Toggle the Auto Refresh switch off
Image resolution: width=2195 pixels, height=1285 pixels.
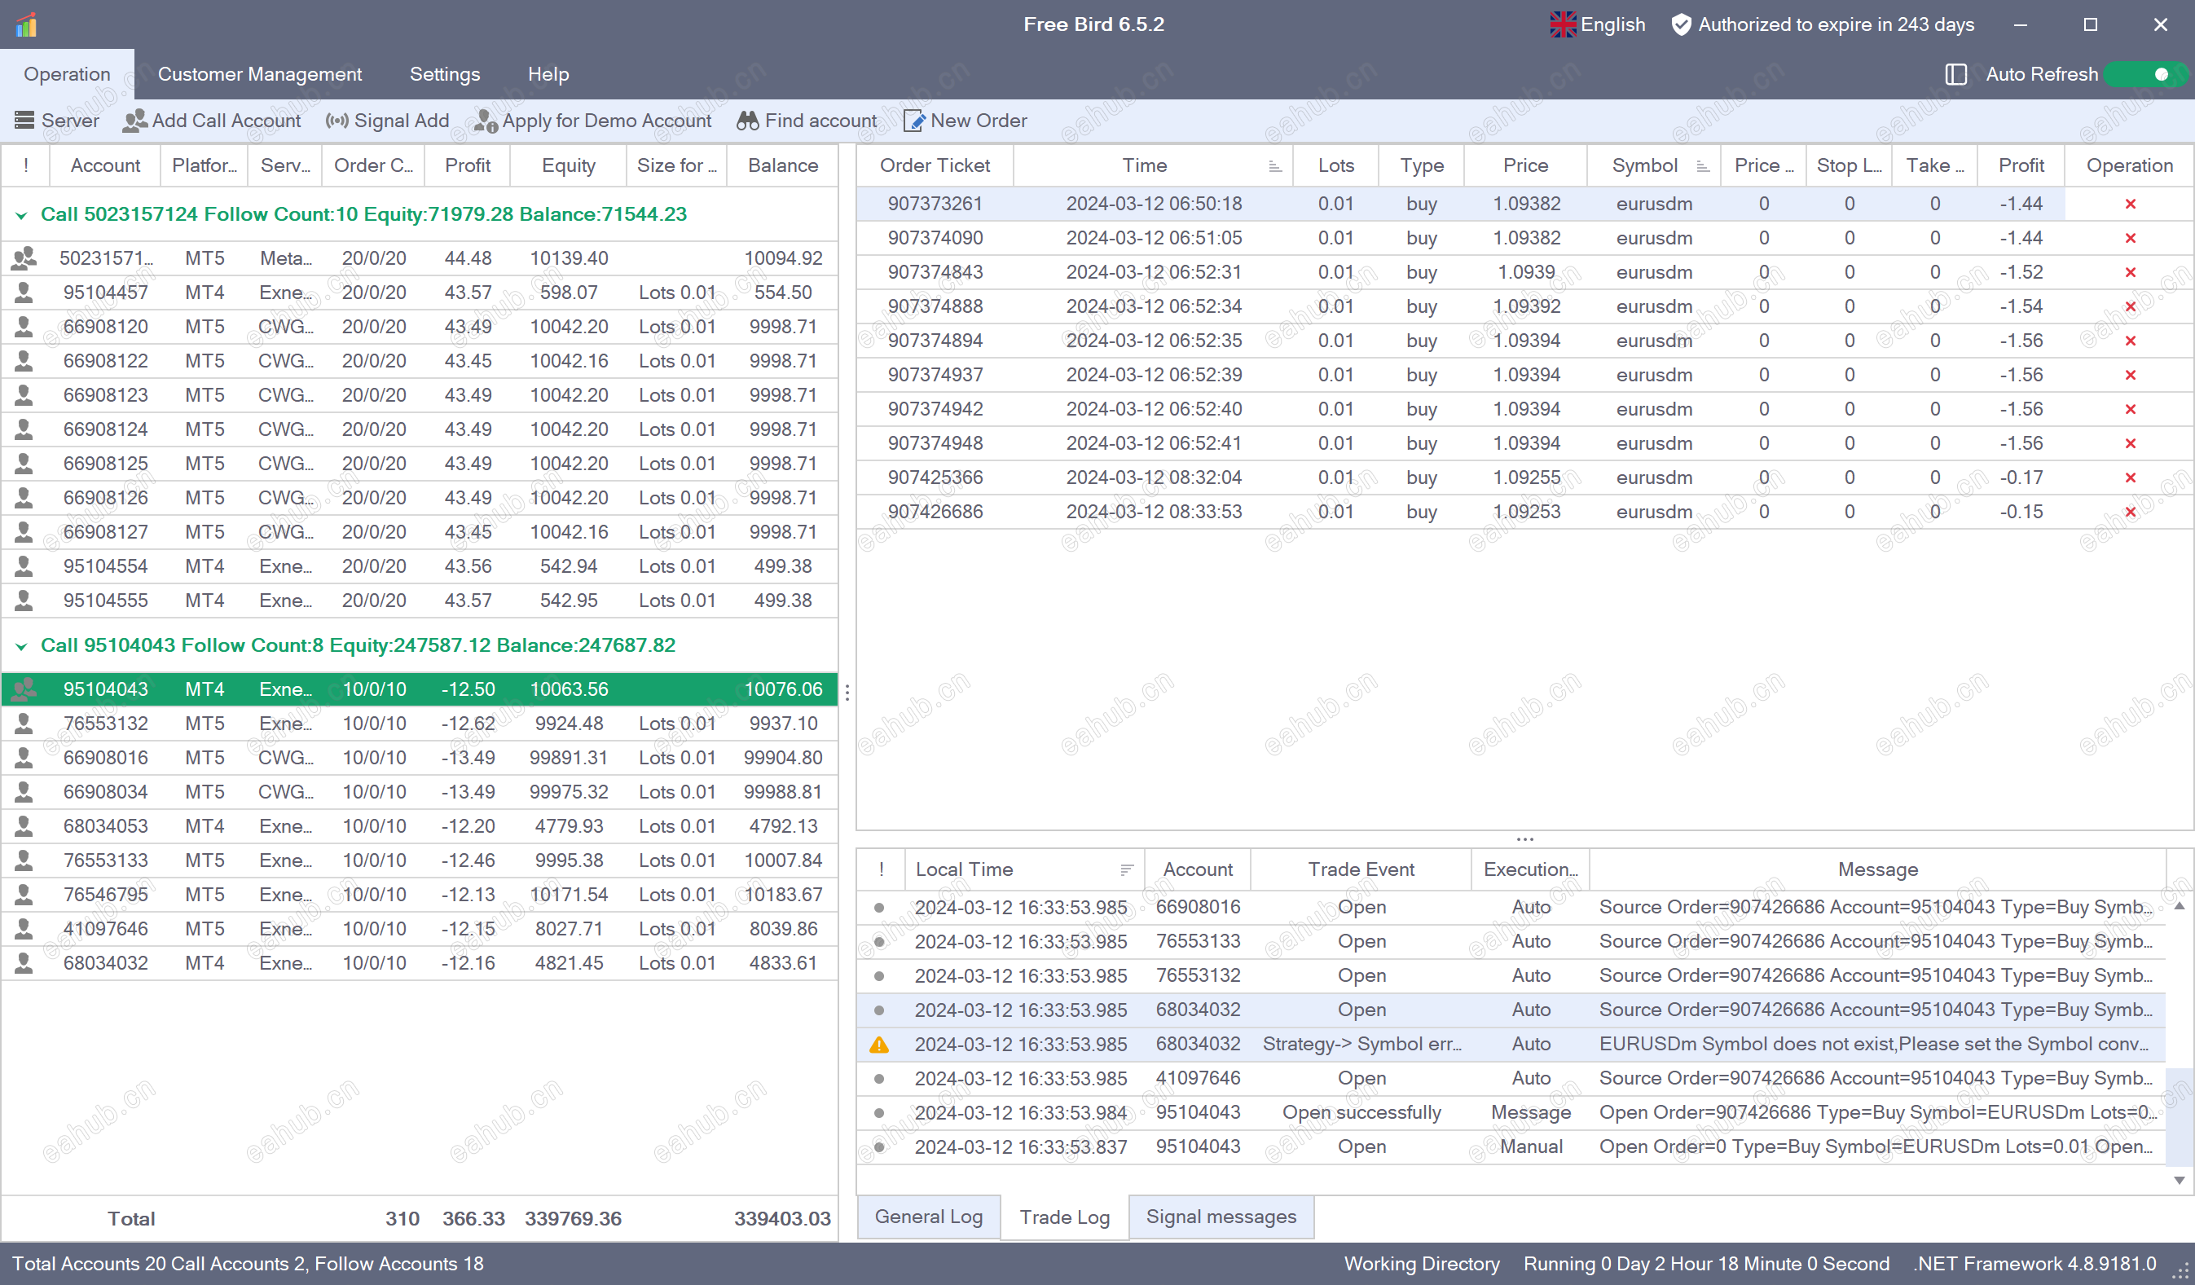pos(2146,74)
